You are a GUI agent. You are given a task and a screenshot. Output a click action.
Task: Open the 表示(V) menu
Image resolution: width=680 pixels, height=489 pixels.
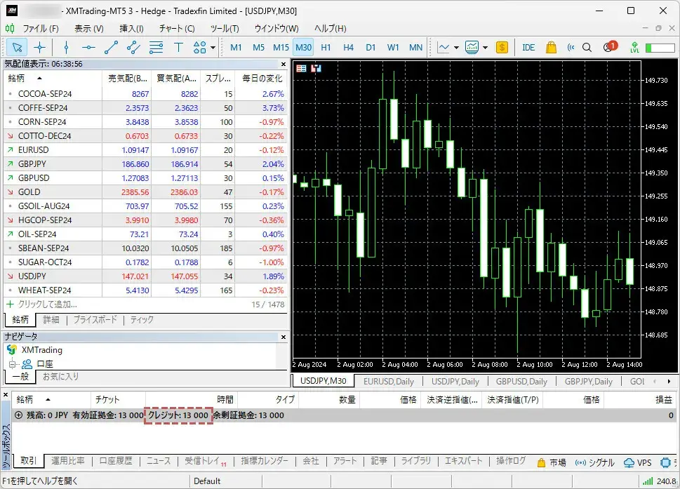point(89,29)
